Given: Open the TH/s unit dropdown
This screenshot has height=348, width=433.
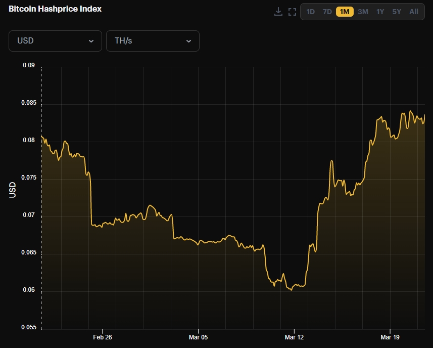Looking at the screenshot, I should click(x=153, y=41).
